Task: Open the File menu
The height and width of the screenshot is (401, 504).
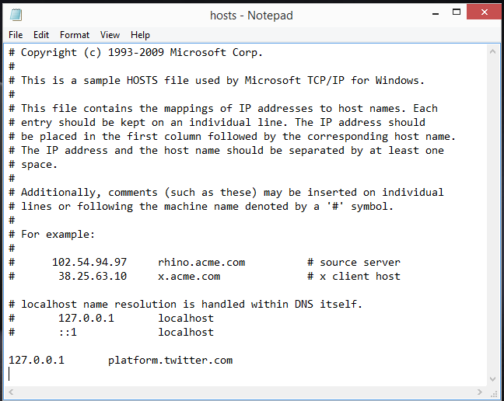Action: pyautogui.click(x=16, y=35)
